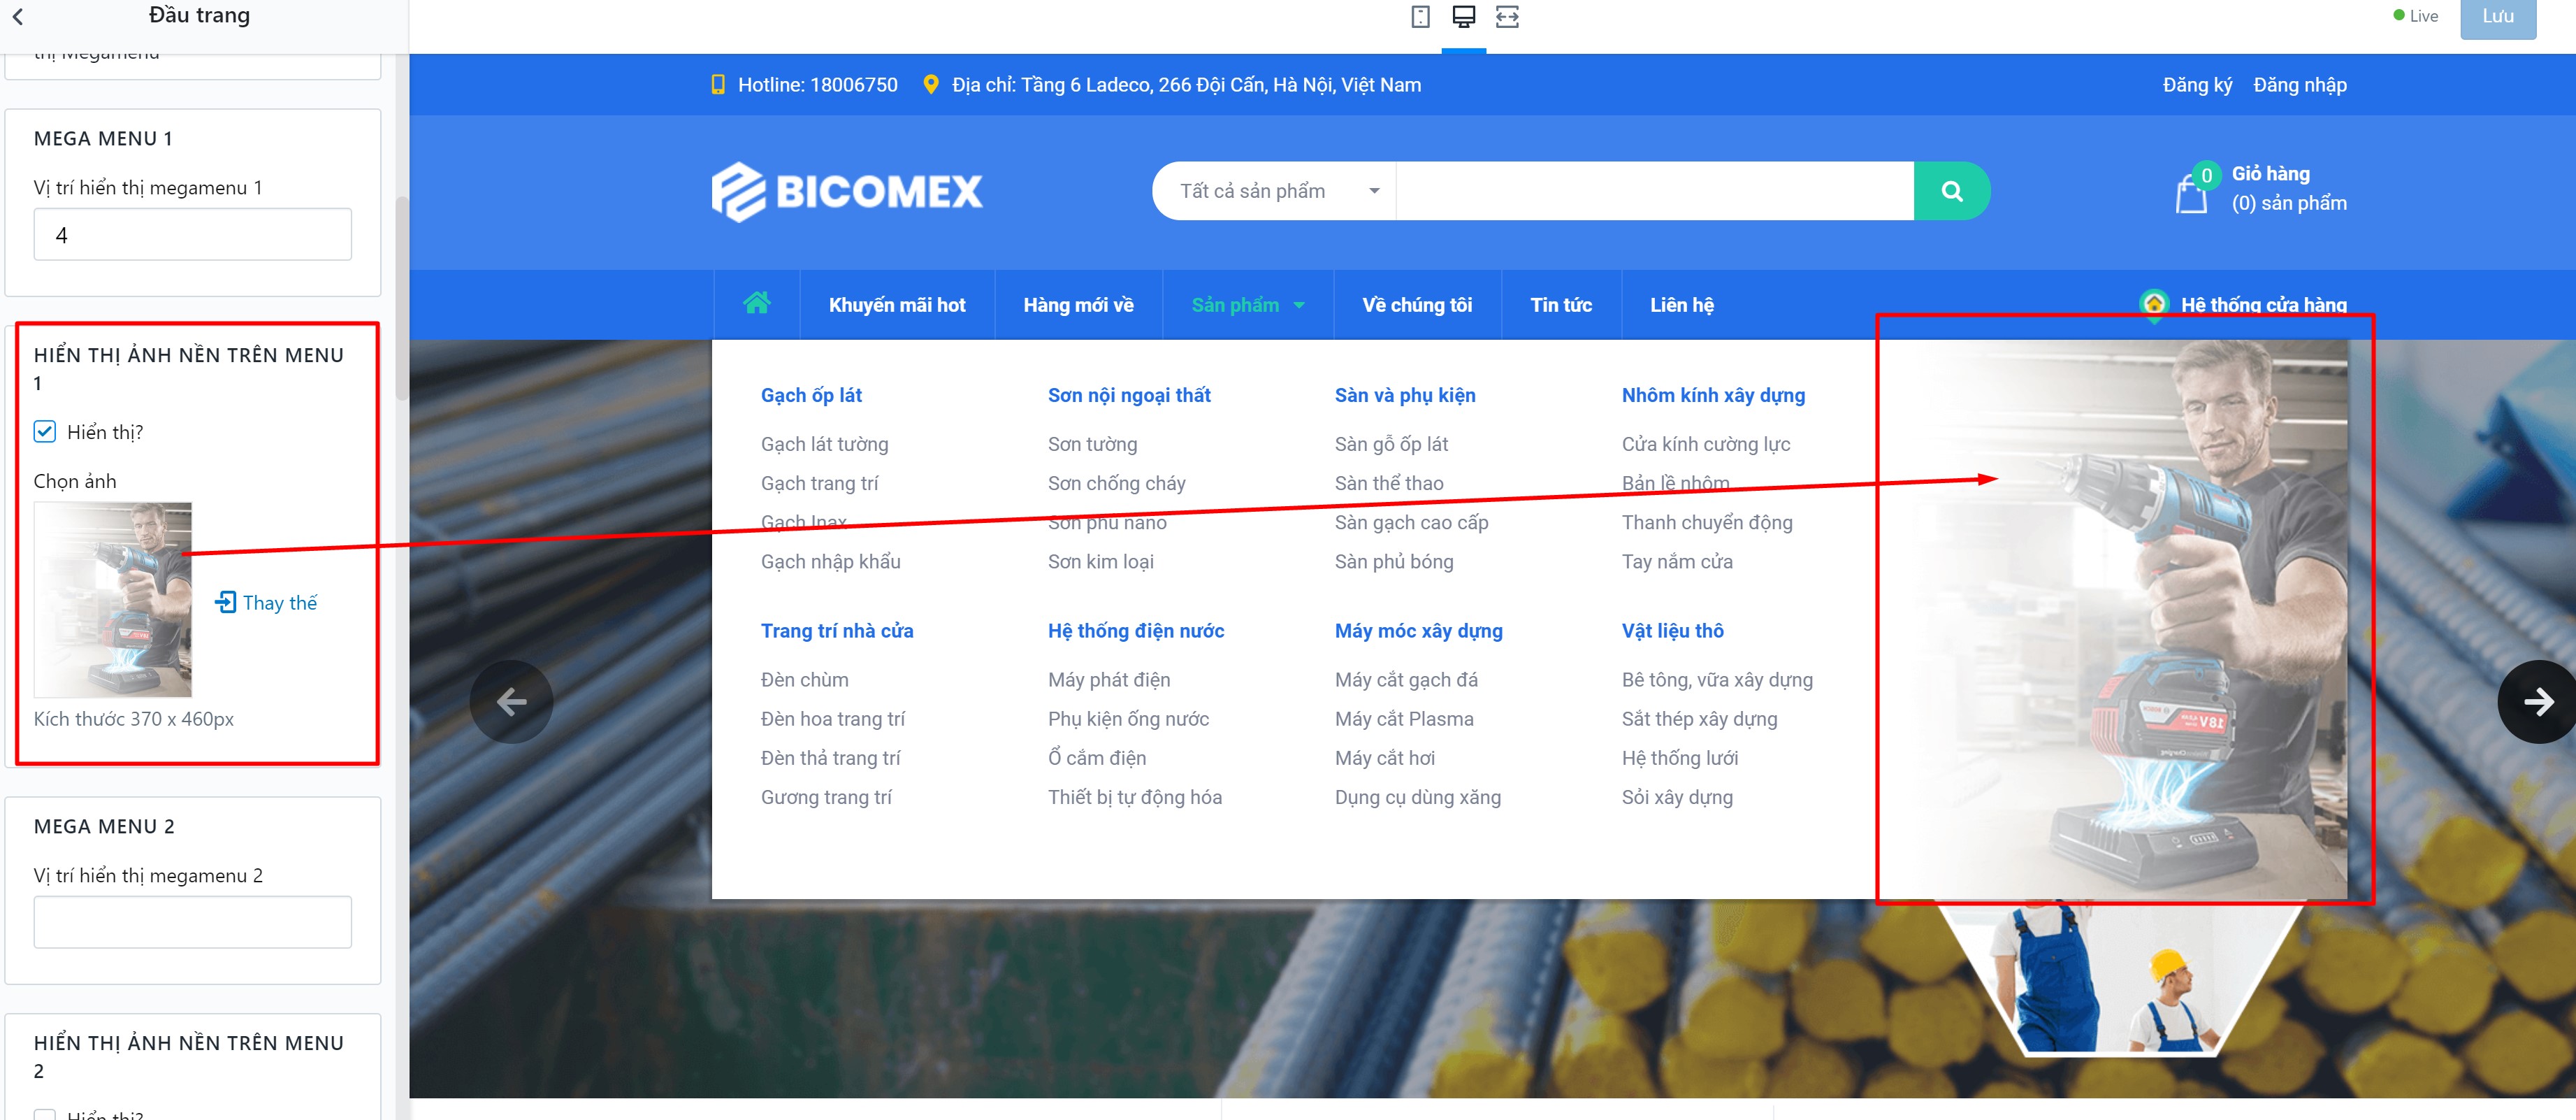Click the drill image thumbnail under Chọn ảnh

[113, 600]
